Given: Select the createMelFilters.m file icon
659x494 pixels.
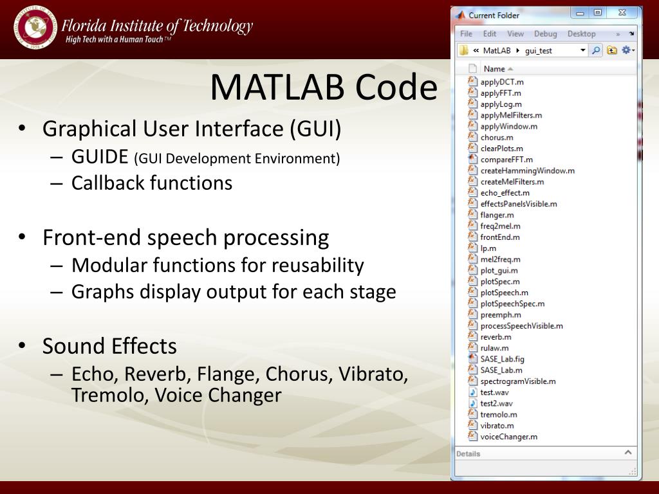Looking at the screenshot, I should pyautogui.click(x=473, y=181).
